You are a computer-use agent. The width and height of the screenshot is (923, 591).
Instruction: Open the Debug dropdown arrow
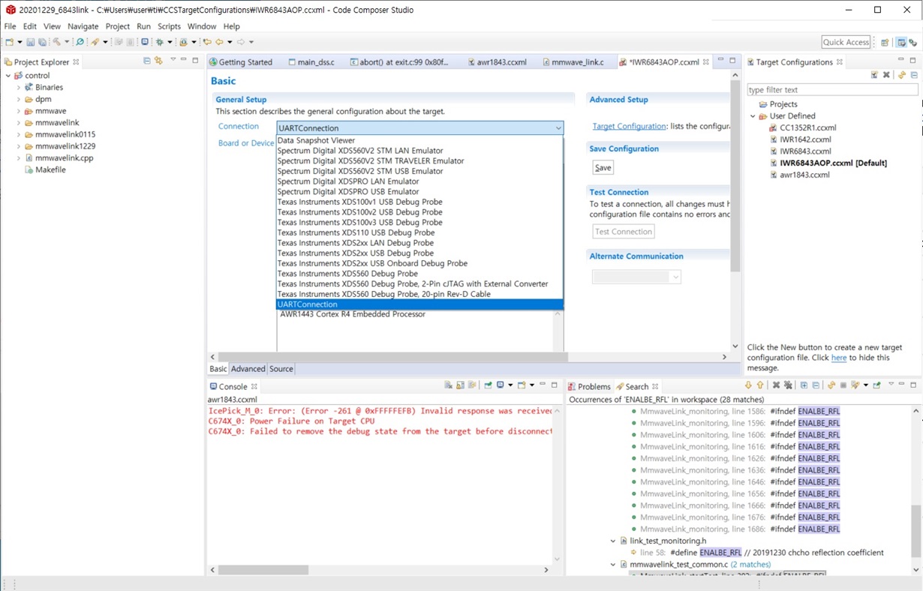point(169,43)
